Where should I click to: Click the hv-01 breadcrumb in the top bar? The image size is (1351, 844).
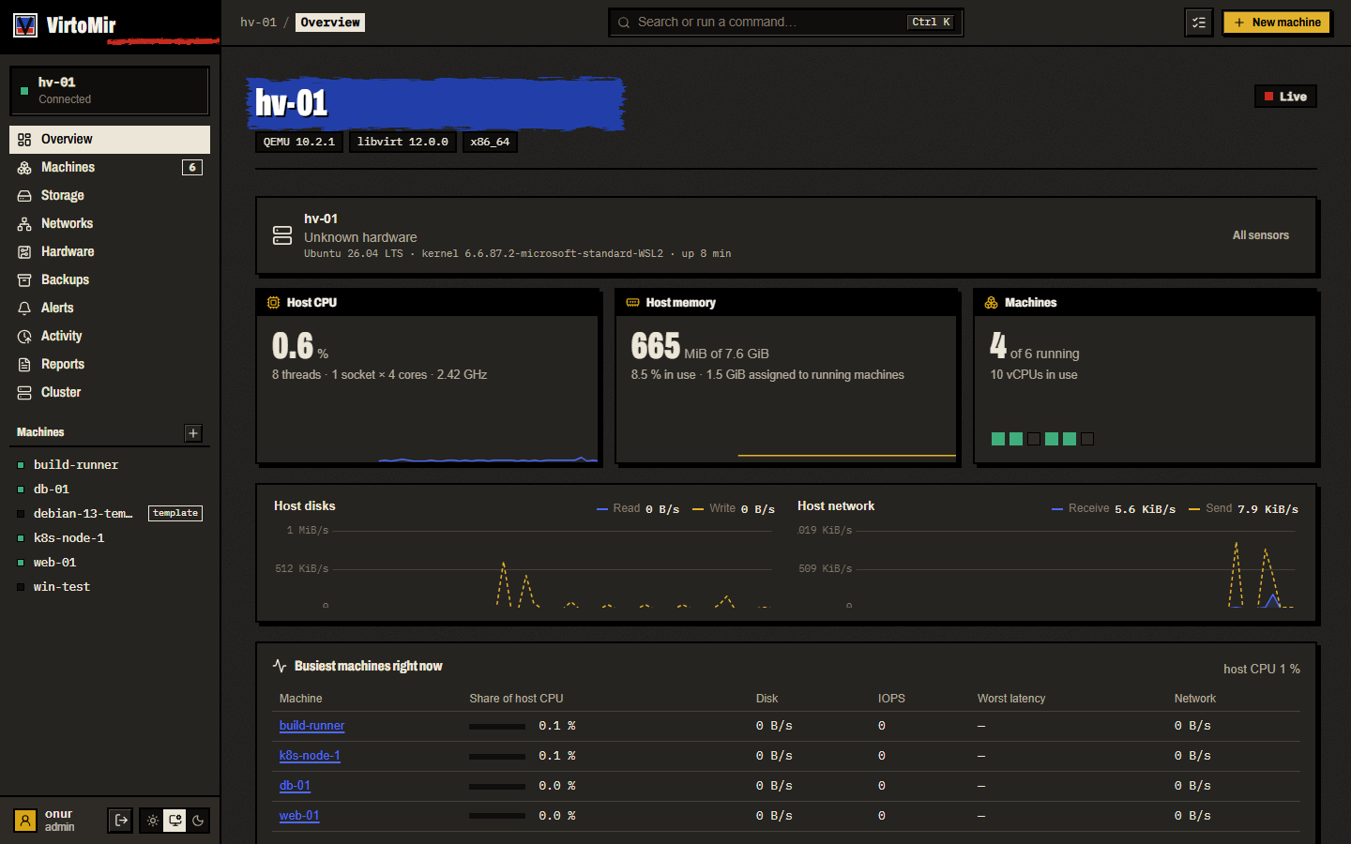(x=258, y=23)
